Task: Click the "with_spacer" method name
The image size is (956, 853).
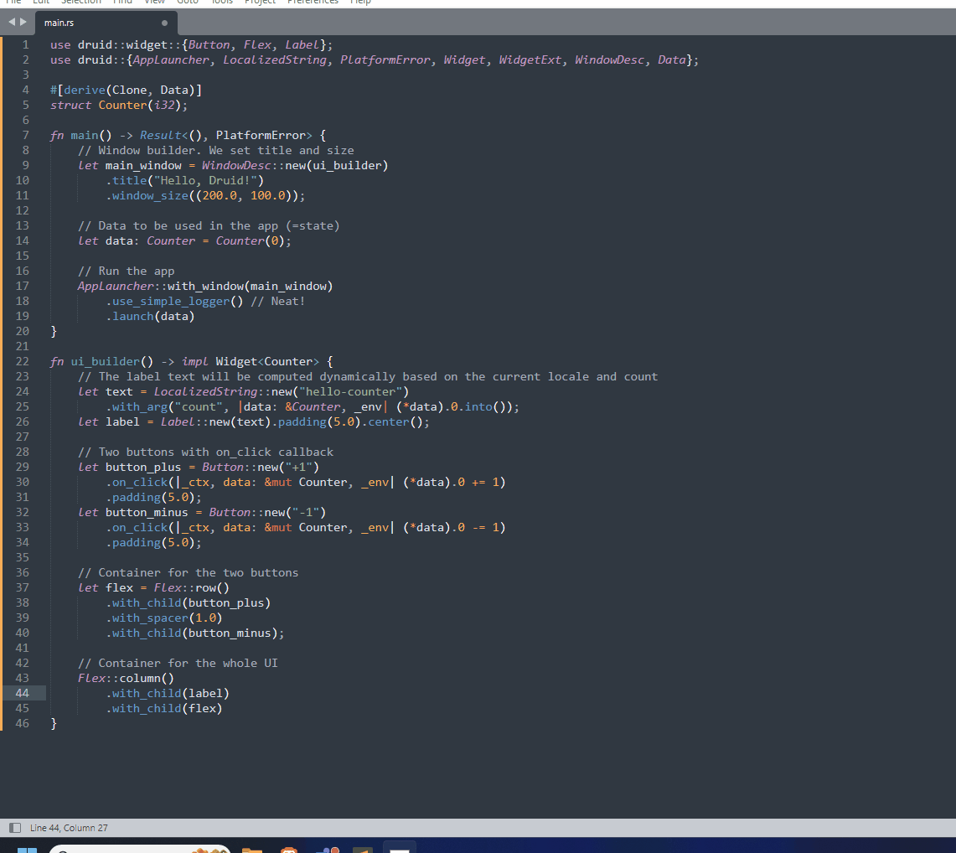Action: (x=150, y=618)
